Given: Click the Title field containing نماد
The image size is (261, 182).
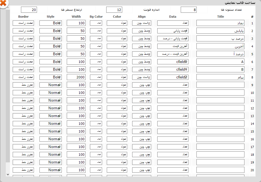Looking at the screenshot, I should tap(220, 23).
